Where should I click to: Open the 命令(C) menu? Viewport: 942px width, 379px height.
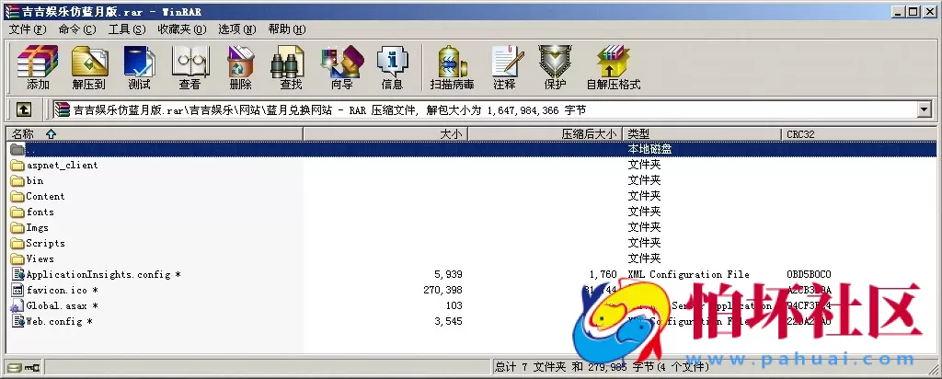(x=77, y=29)
